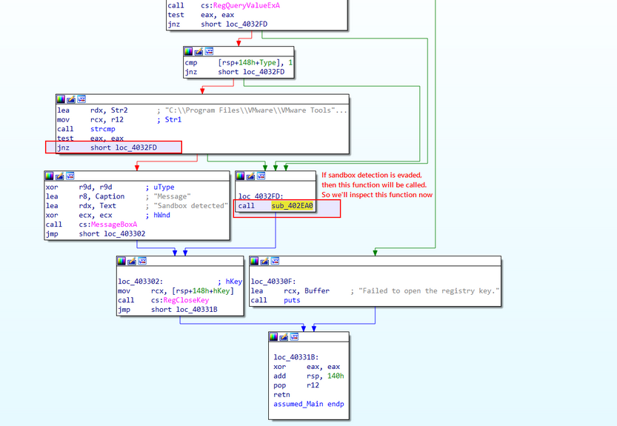Set node color on the strcmp block
The width and height of the screenshot is (617, 426).
(x=61, y=99)
